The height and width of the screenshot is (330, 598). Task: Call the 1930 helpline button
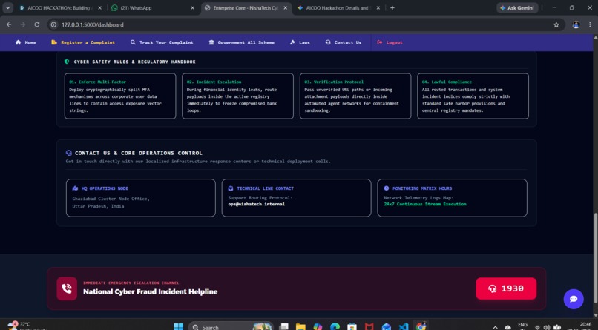click(506, 288)
